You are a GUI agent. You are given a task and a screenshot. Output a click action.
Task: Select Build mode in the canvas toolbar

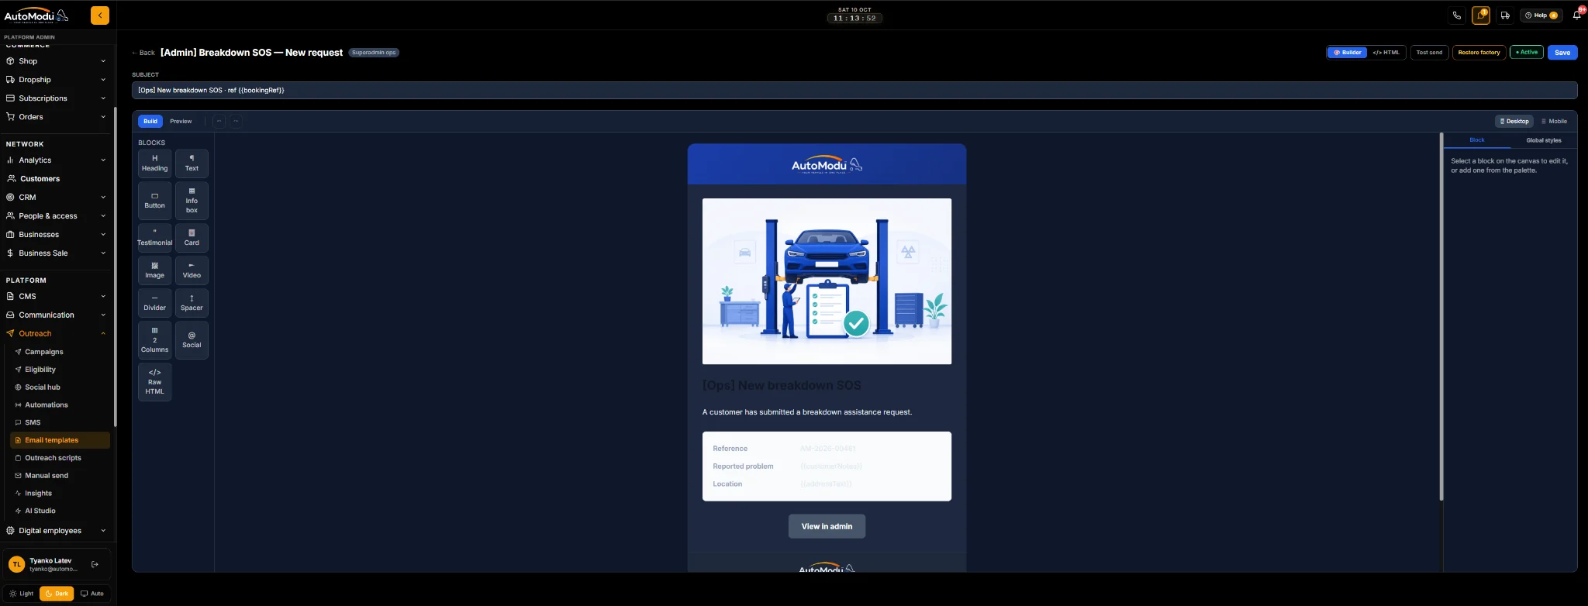pyautogui.click(x=150, y=121)
